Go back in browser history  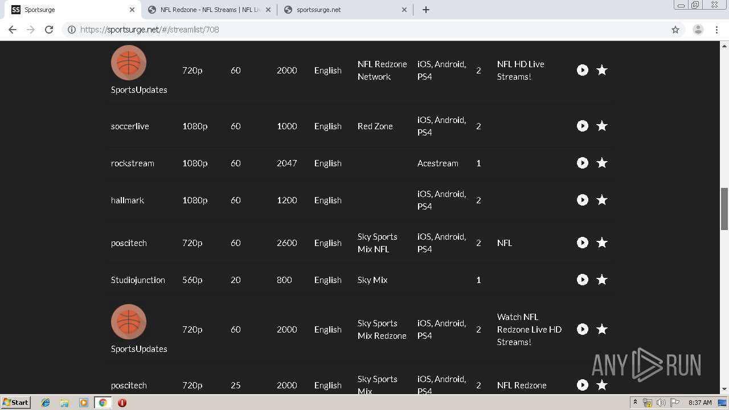coord(13,30)
